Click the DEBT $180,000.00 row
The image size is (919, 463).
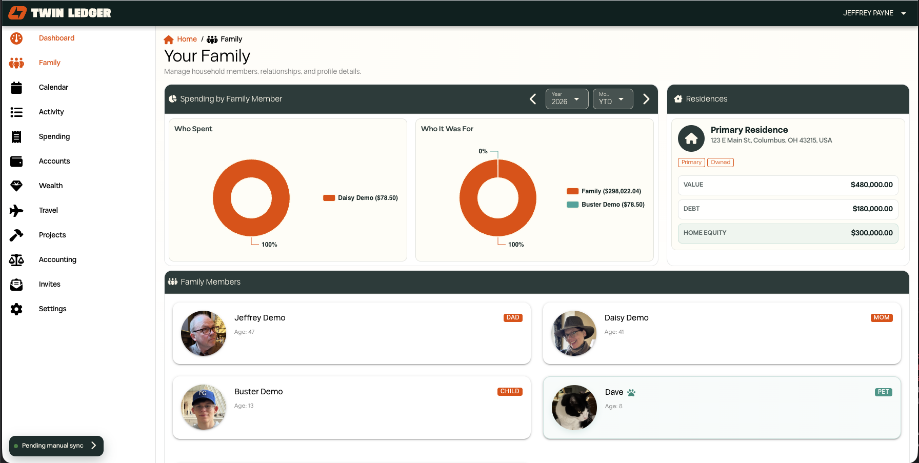point(788,209)
